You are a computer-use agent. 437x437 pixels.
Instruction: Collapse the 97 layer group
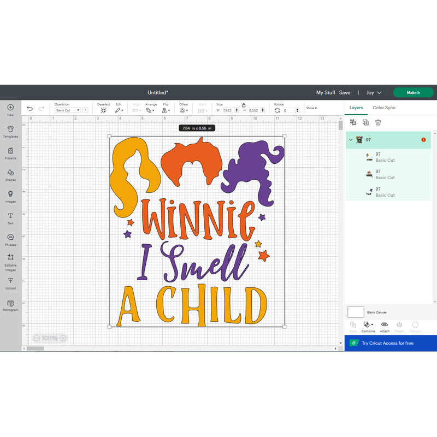[x=350, y=140]
